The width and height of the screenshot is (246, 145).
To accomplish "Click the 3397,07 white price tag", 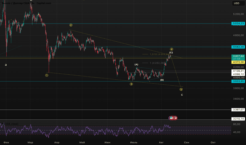I will 238,110.
